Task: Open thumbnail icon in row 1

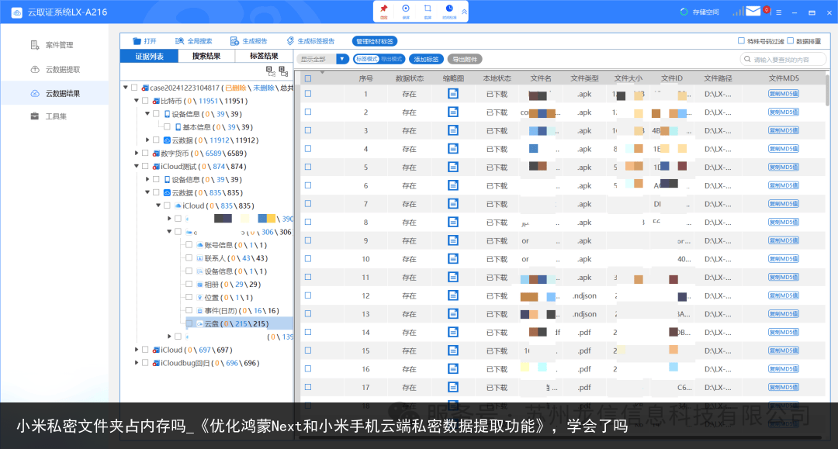Action: click(452, 94)
